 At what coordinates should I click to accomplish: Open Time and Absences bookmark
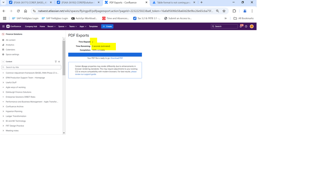(116, 18)
